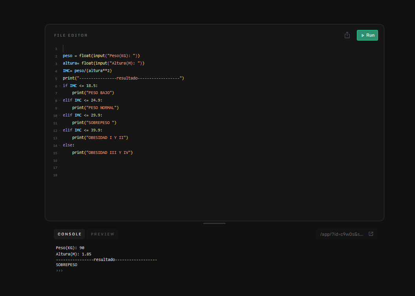The height and width of the screenshot is (296, 415).
Task: Click the print("OBESIDAD III Y IV") line
Action: 103,153
